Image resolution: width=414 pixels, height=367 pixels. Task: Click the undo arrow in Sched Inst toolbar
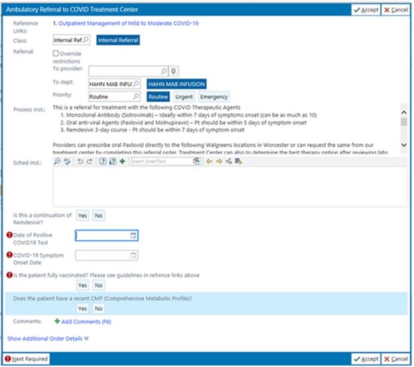[x=80, y=161]
